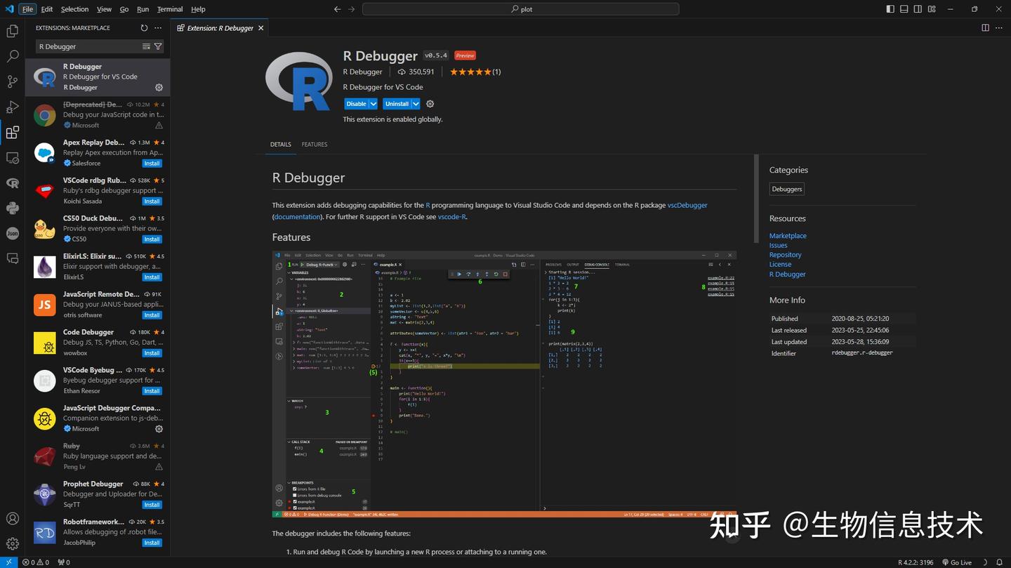
Task: Switch to the FEATURES tab
Action: (314, 144)
